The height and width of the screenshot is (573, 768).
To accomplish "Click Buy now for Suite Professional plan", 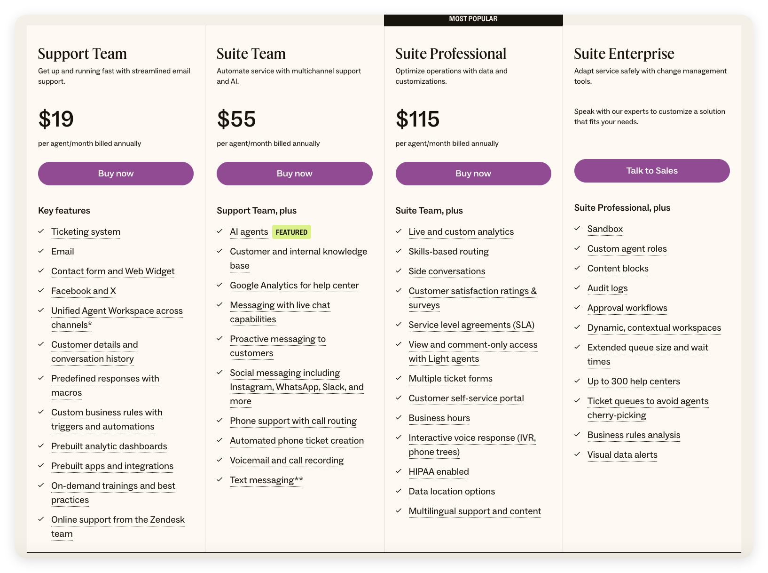I will tap(473, 174).
